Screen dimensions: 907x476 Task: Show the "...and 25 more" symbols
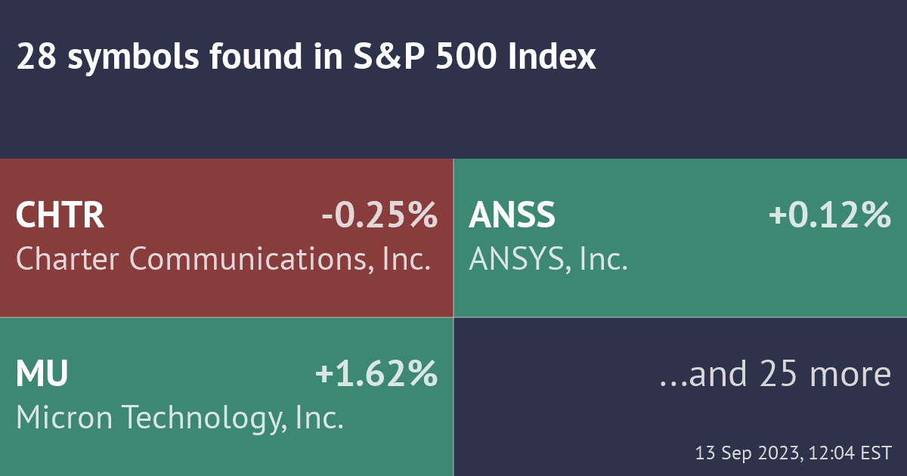point(775,374)
